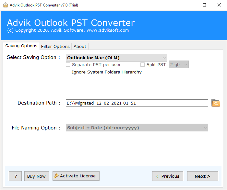This screenshot has height=190, width=227.
Task: Click the Advik envelope icon in title bar
Action: tap(6, 5)
